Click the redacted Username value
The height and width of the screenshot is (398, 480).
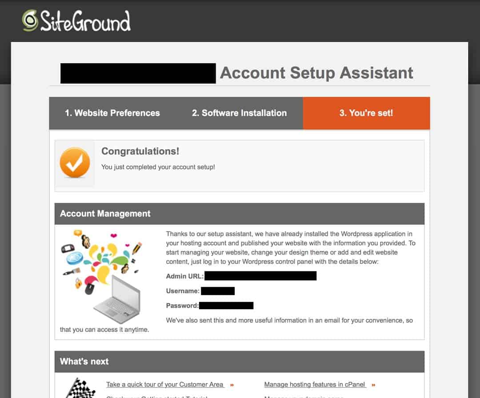pos(218,291)
